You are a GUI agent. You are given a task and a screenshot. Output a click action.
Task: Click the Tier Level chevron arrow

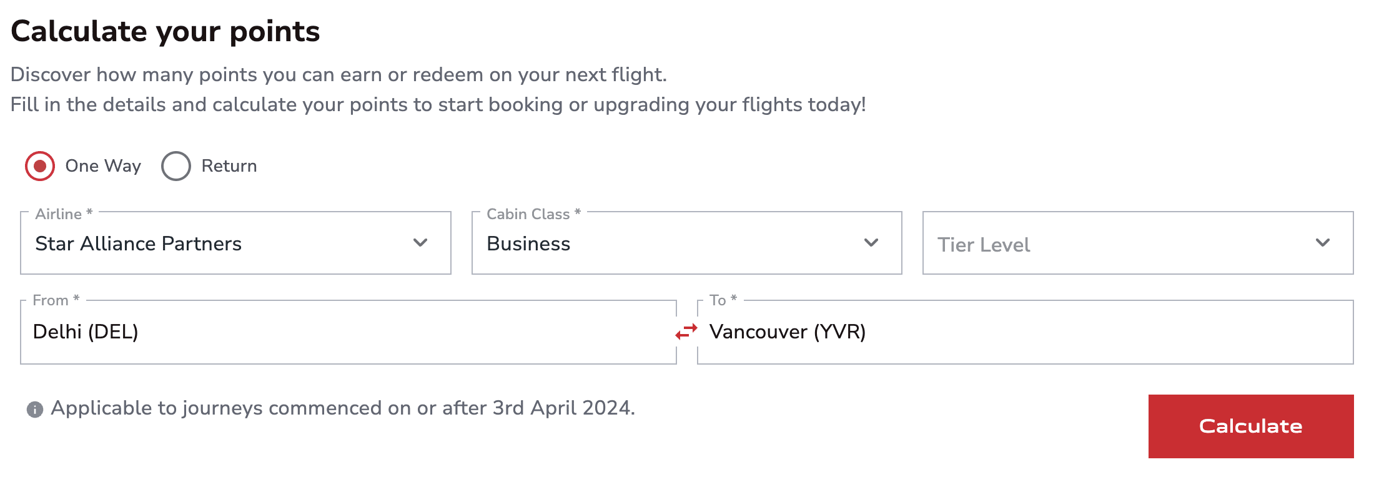click(x=1323, y=243)
